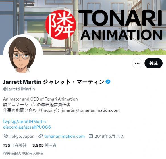Open the anime-style profile avatar

23,54
